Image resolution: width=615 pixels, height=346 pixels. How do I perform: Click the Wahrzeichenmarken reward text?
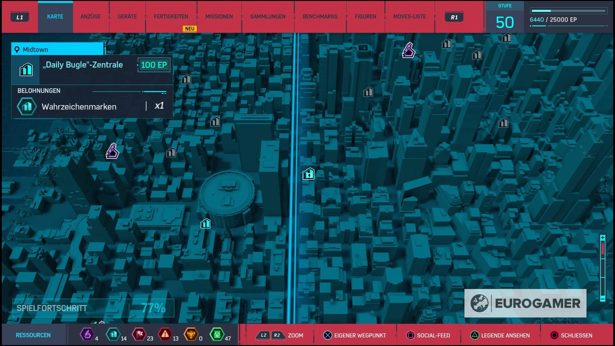point(79,107)
